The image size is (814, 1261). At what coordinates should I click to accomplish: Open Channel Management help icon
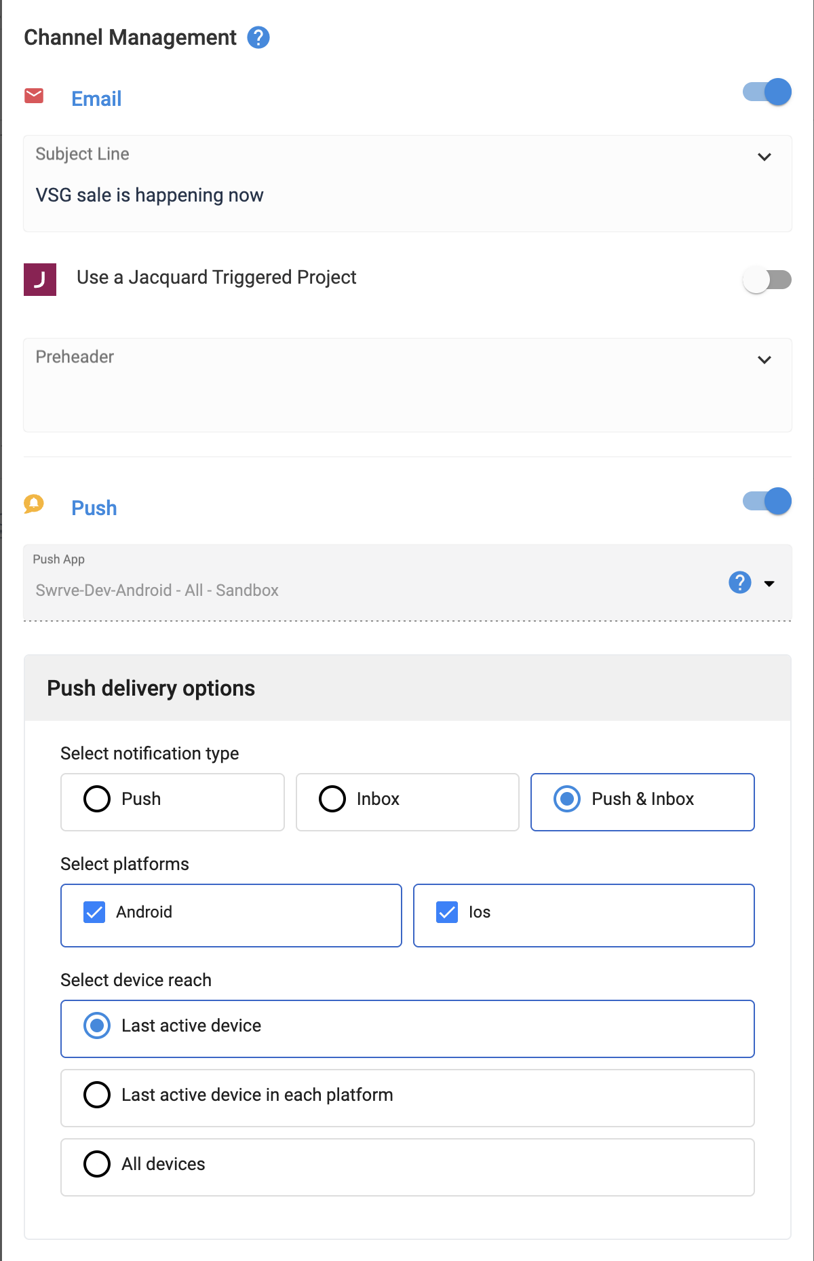258,37
